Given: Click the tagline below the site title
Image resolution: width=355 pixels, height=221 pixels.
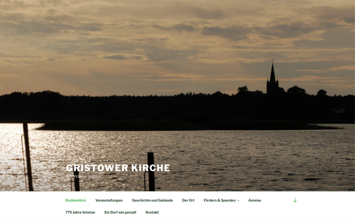Looking at the screenshot, I should point(83,177).
